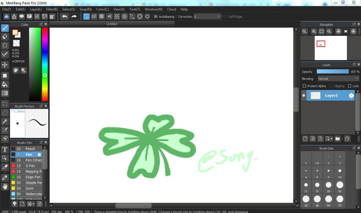
Task: Open the Snap menu
Action: pos(85,9)
